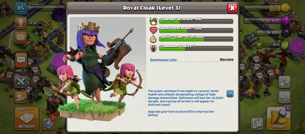Open the layout editor hand icon
The image size is (305, 134).
pyautogui.click(x=284, y=82)
